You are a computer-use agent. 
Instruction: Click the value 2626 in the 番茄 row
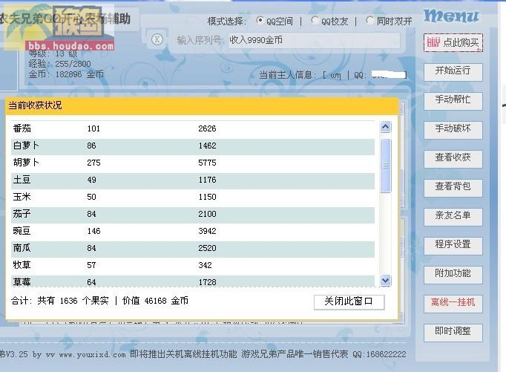207,128
